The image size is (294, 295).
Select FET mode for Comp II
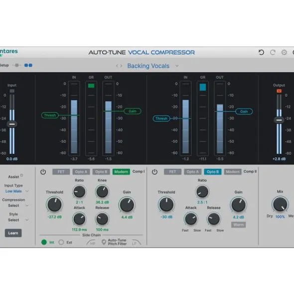tap(172, 172)
